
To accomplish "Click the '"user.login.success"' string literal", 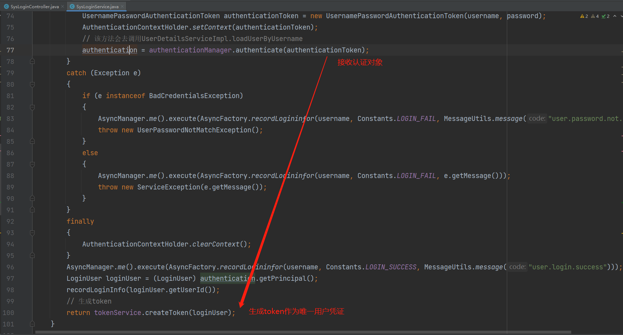I will 568,267.
